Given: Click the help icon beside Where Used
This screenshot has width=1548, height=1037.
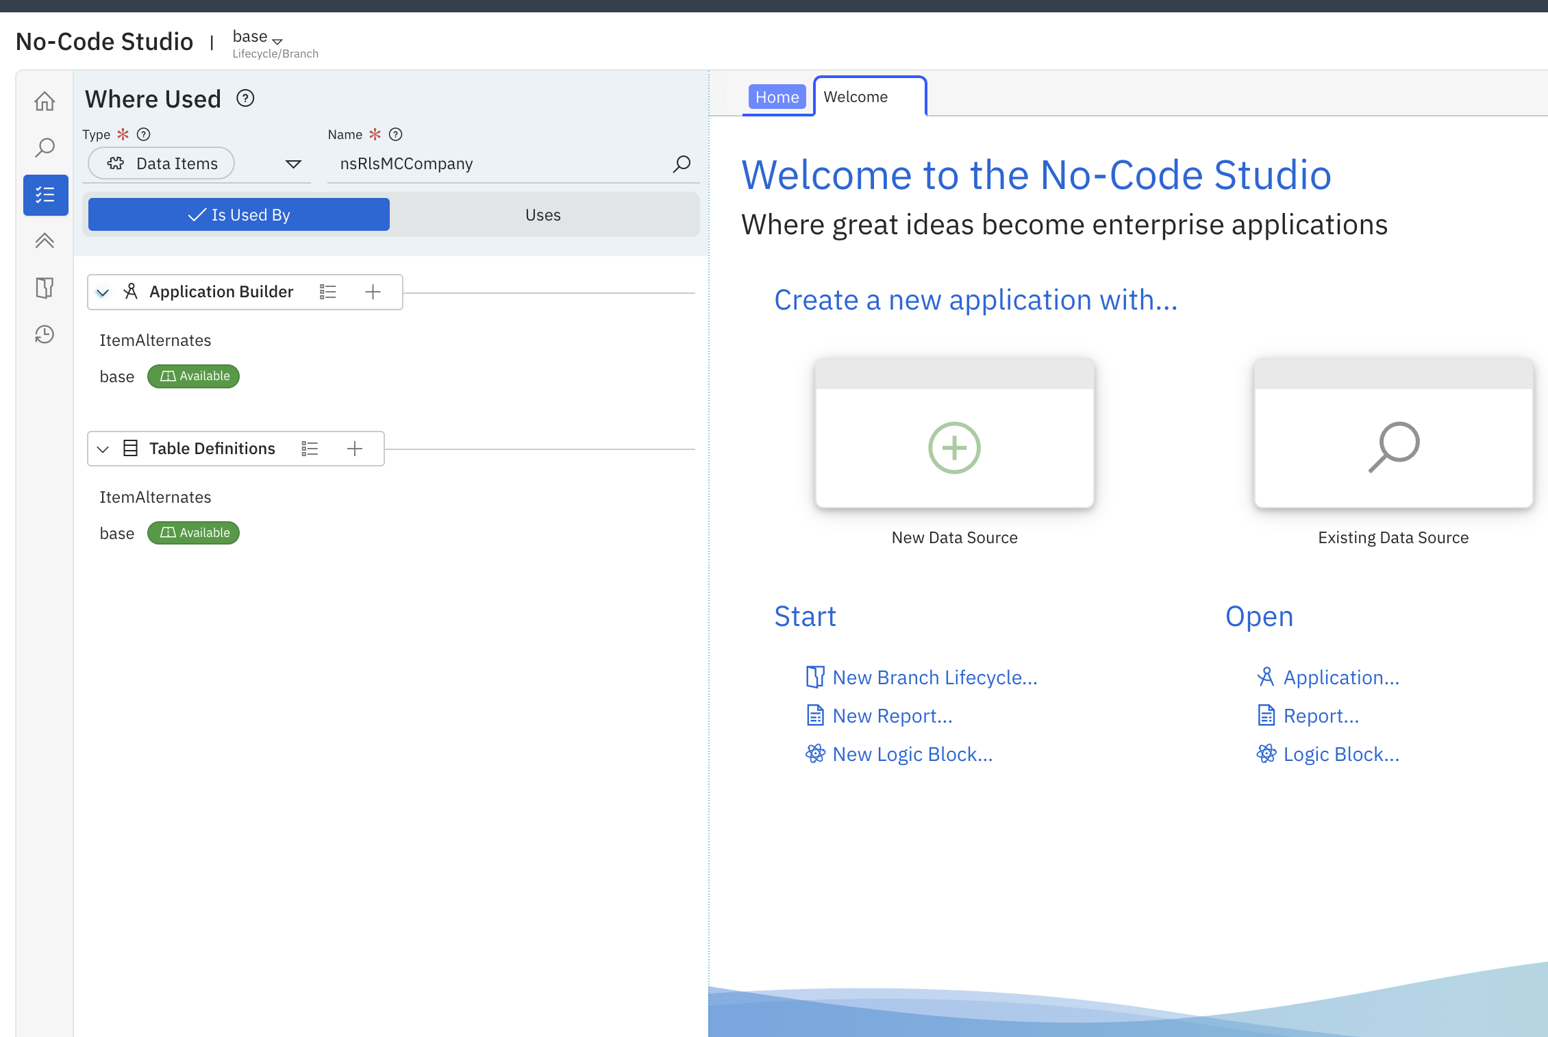Looking at the screenshot, I should pos(245,99).
